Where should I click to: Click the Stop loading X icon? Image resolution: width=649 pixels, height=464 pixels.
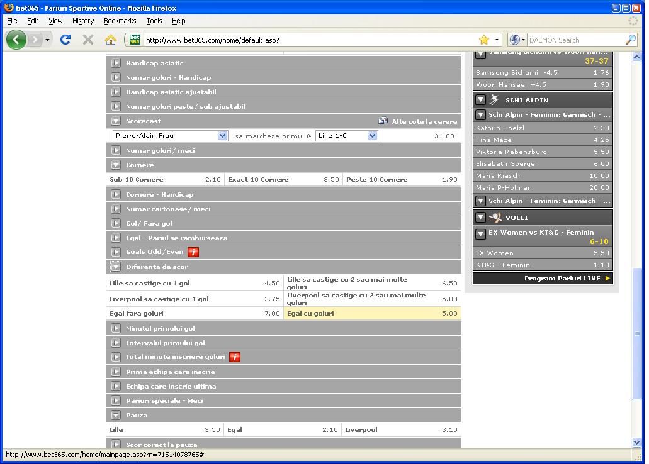point(87,40)
